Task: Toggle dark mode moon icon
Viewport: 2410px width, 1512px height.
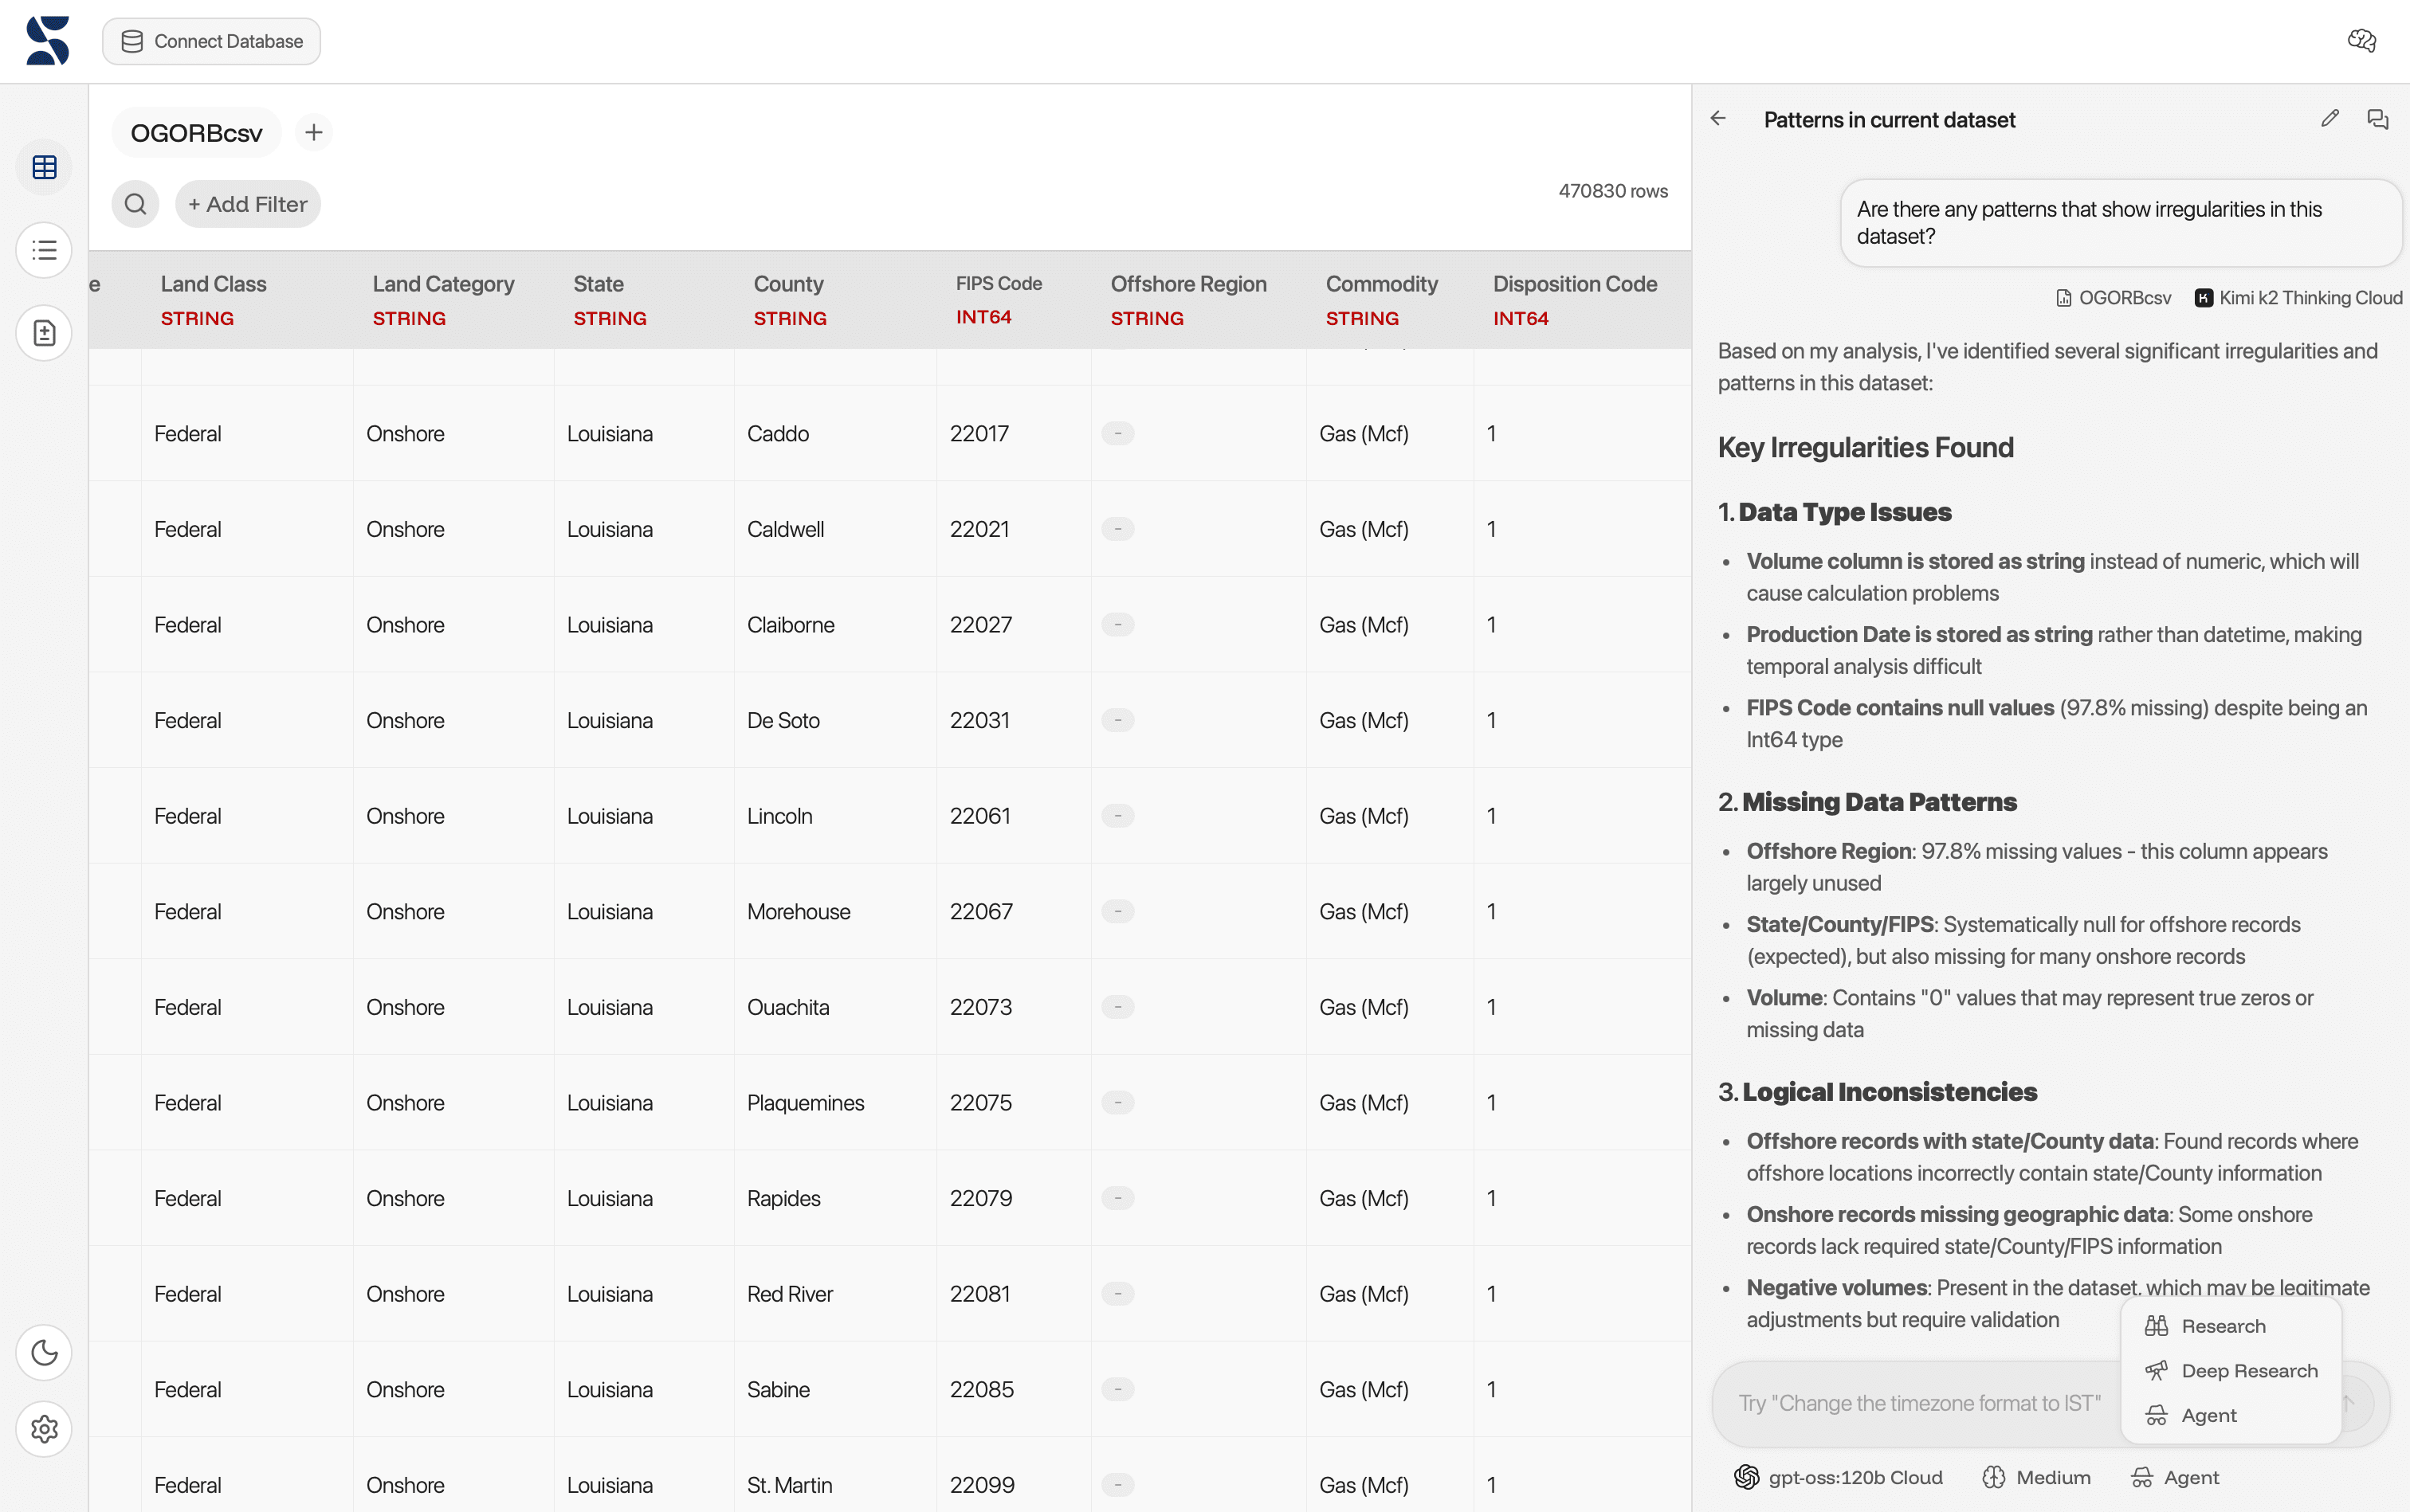Action: point(44,1352)
